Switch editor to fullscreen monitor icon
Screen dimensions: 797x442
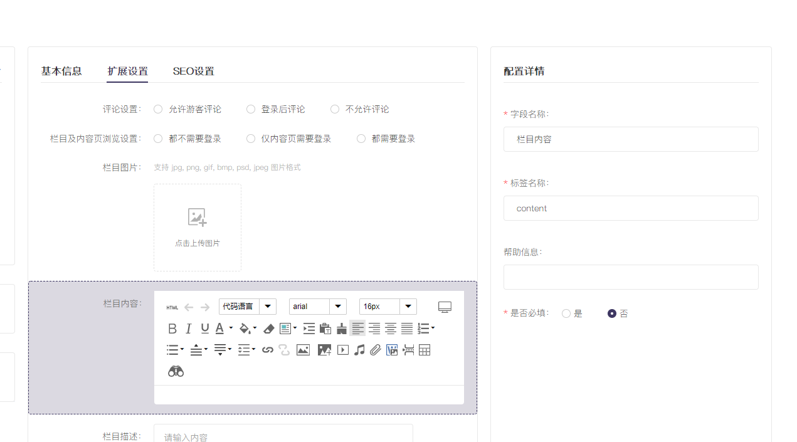[445, 307]
